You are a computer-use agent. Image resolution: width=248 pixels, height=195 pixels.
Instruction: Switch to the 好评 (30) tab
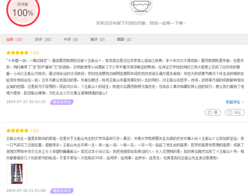click(x=43, y=40)
